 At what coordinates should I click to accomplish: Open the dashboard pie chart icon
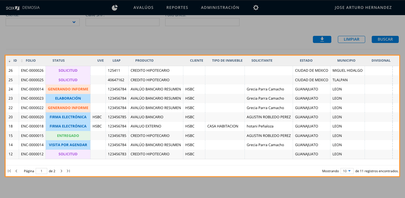point(114,8)
